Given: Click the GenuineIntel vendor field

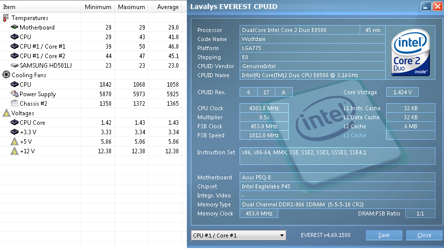Looking at the screenshot, I should click(x=312, y=66).
